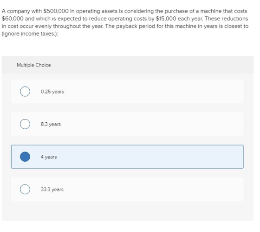This screenshot has width=260, height=232.
Task: Click the 8.3 years option card background
Action: click(127, 124)
